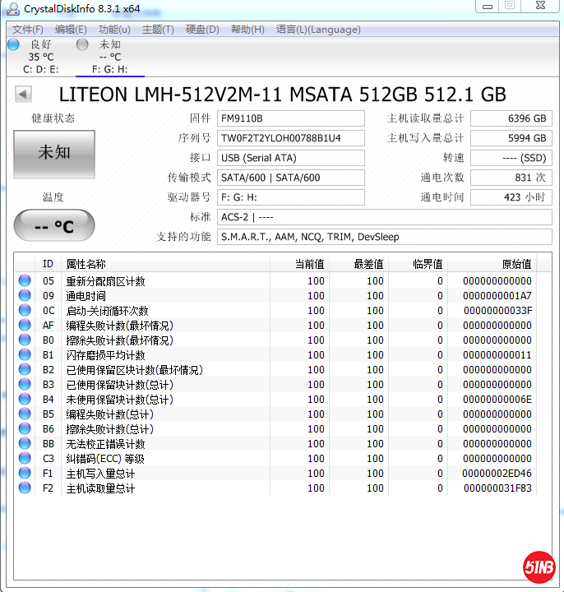The image size is (564, 592).
Task: Open the 功能(u) menu
Action: [114, 30]
